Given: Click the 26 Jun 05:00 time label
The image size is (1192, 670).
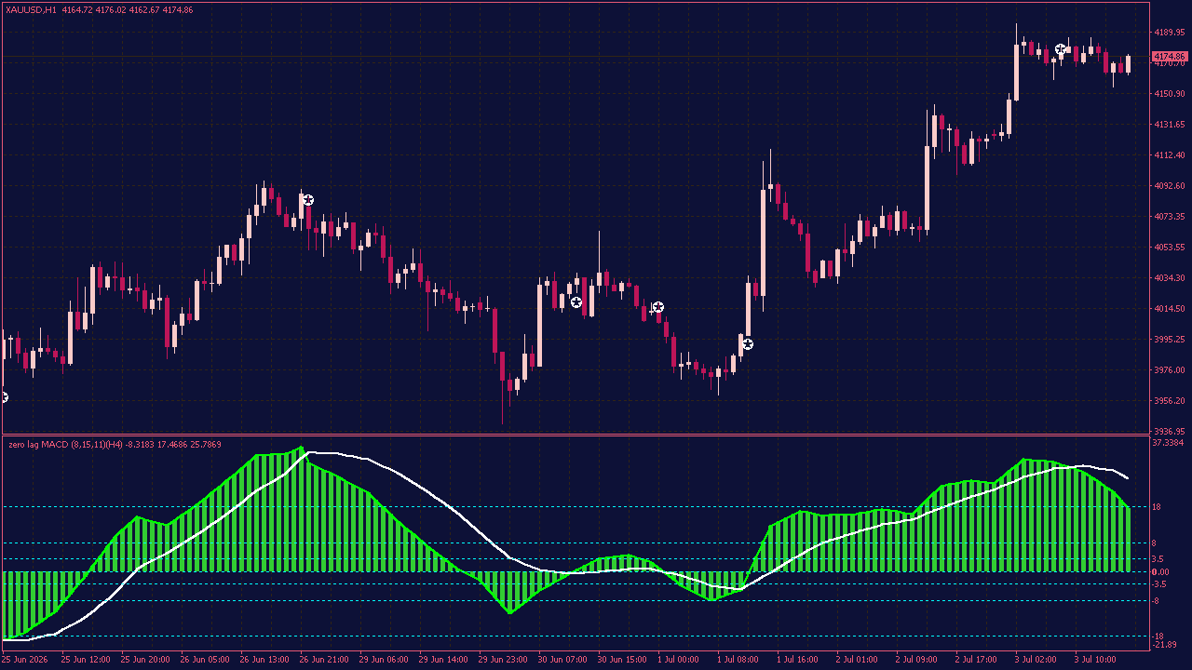Looking at the screenshot, I should coord(204,660).
